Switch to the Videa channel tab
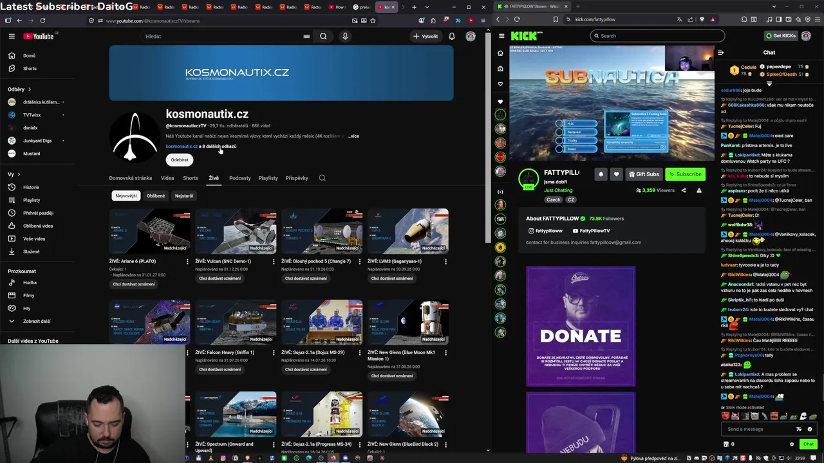The height and width of the screenshot is (463, 824). [167, 178]
